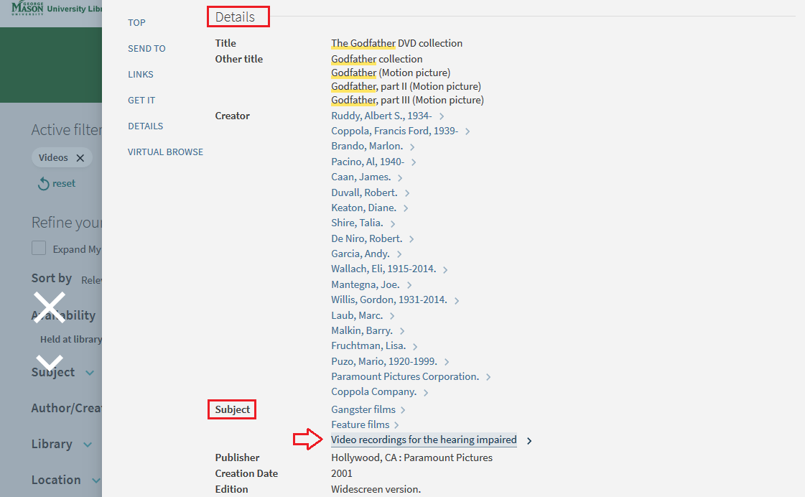Click the down arrow for next record

(50, 363)
